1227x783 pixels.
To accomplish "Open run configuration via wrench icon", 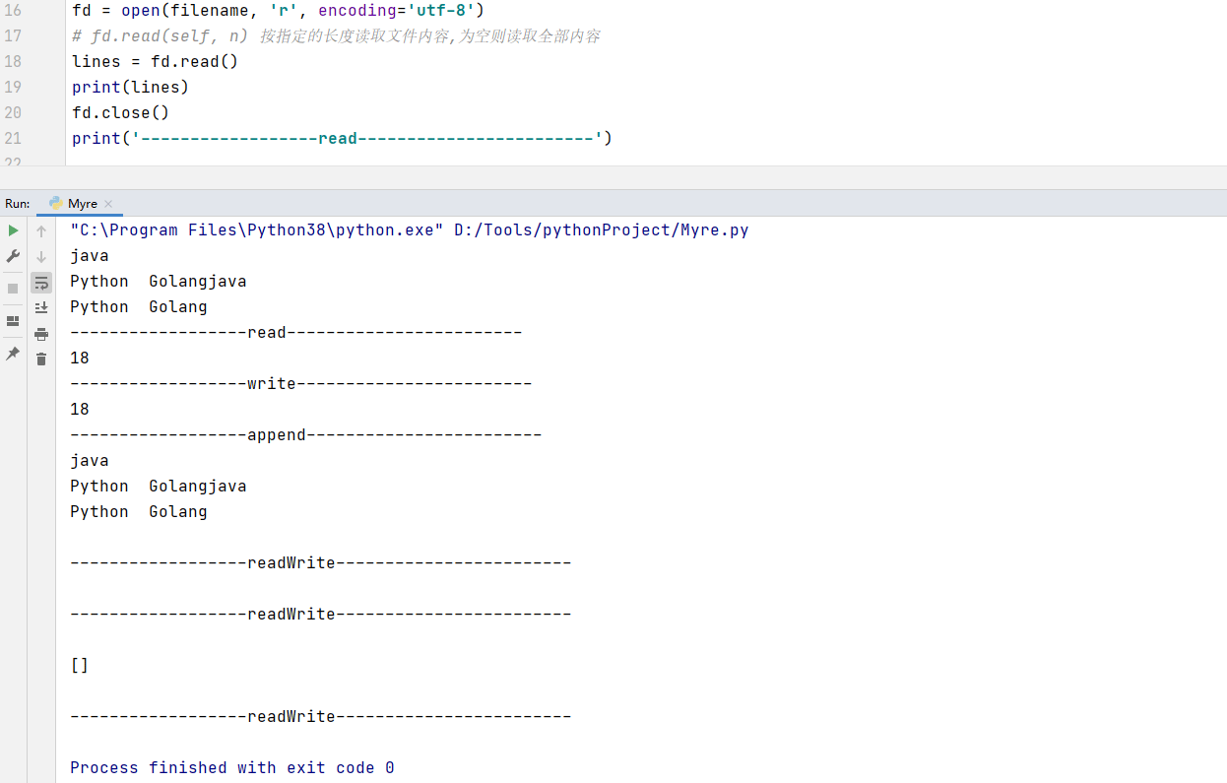I will 13,256.
